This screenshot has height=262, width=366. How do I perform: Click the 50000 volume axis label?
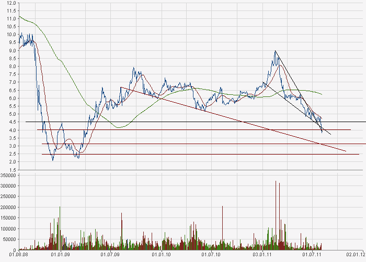click(9, 239)
